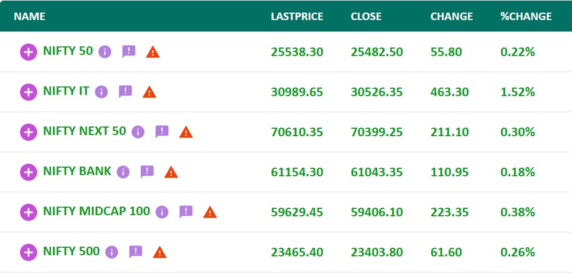Screen dimensions: 572x273
Task: Click the info icon next to NIFTY MIDCAP 100
Action: pyautogui.click(x=162, y=212)
